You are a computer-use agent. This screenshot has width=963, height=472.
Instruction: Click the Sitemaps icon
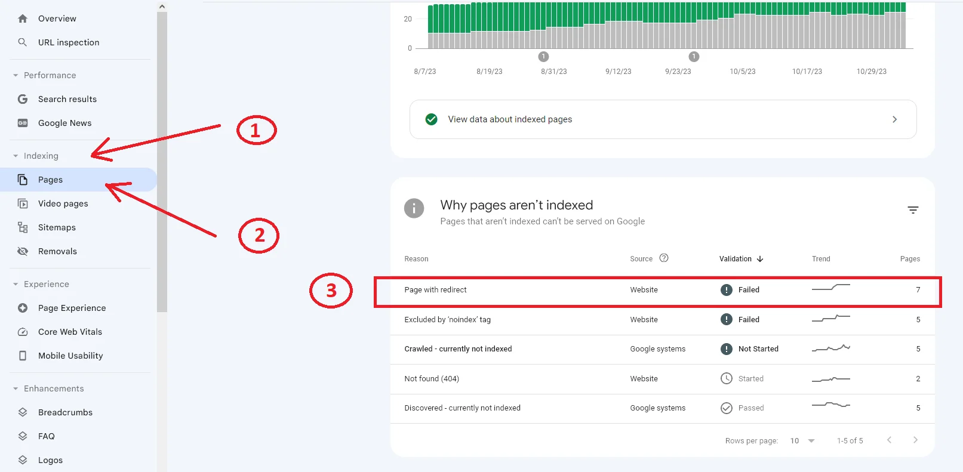pos(23,227)
